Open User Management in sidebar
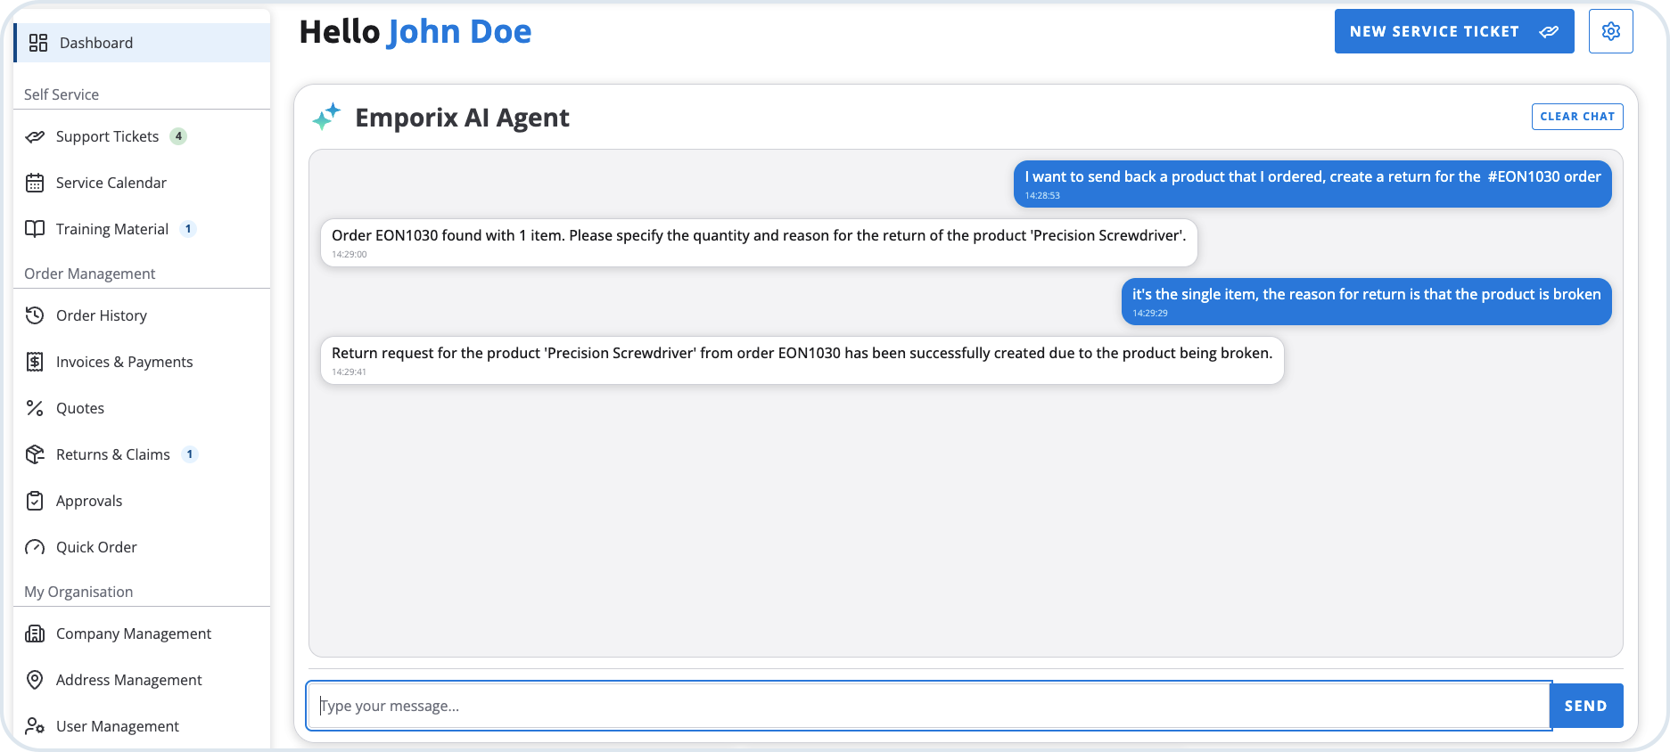This screenshot has width=1670, height=752. point(117,726)
